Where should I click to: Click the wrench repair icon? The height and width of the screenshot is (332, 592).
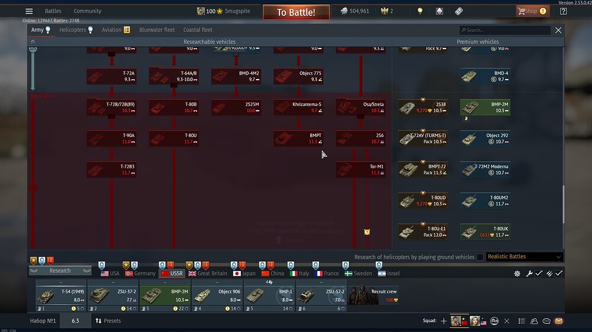coord(529,274)
